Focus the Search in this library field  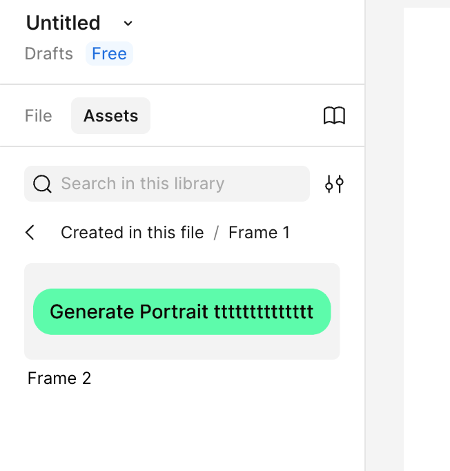point(179,184)
